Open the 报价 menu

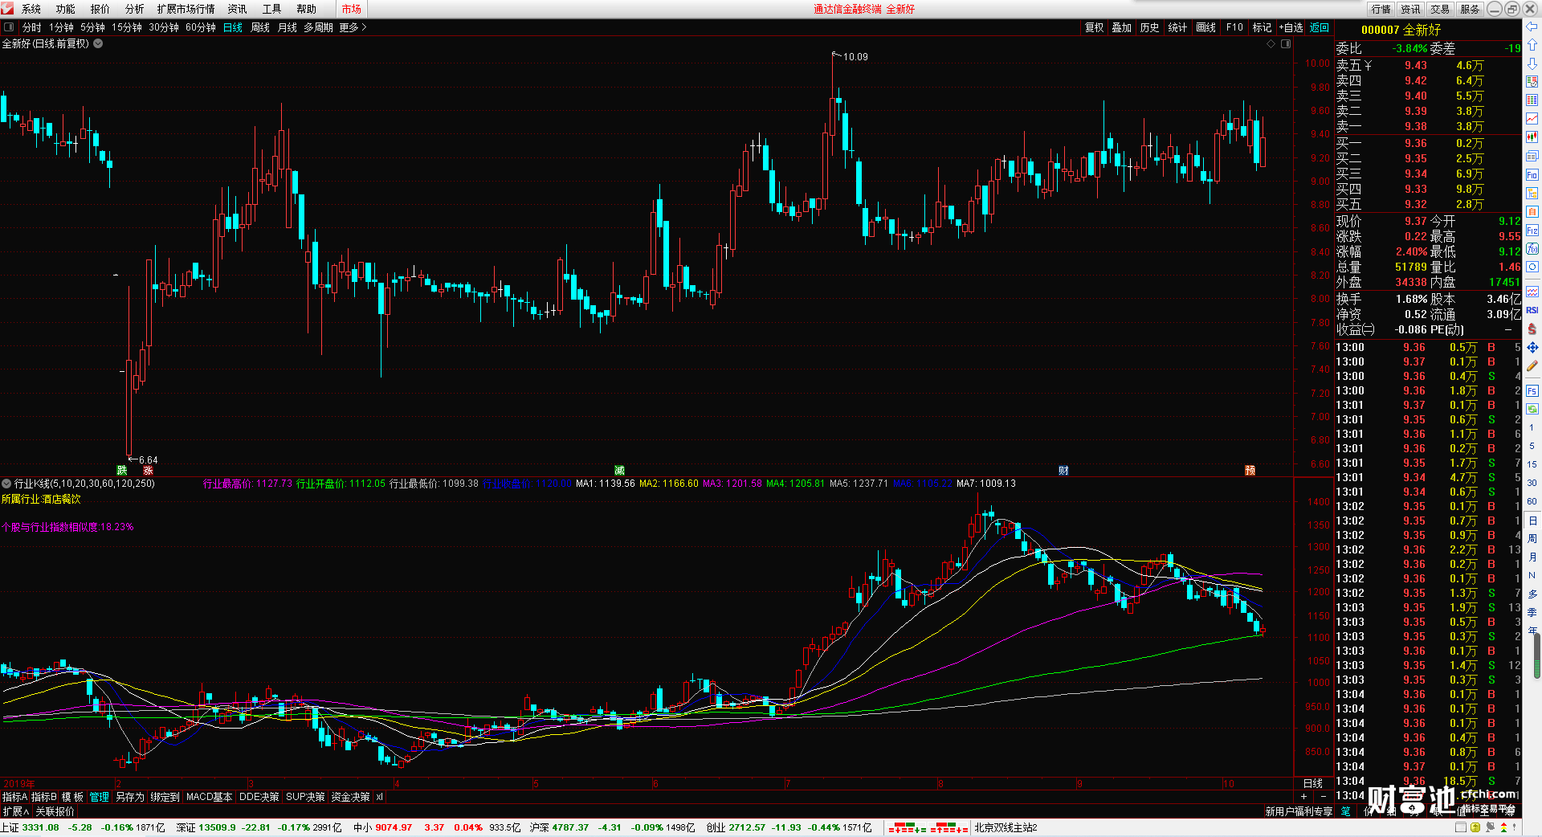(100, 9)
